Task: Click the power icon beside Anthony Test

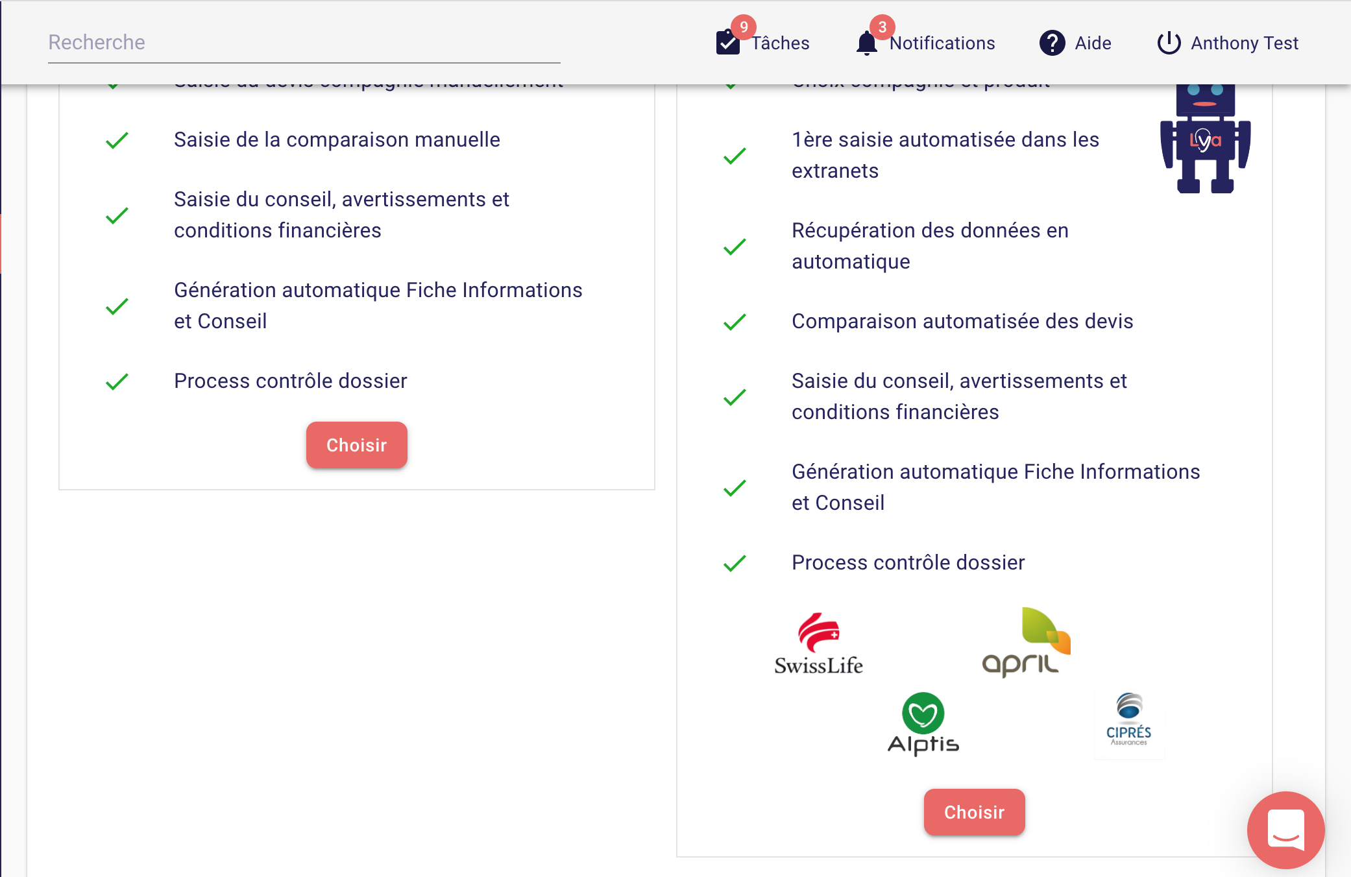Action: click(x=1169, y=43)
